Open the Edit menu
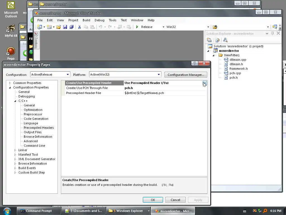 tap(50, 20)
